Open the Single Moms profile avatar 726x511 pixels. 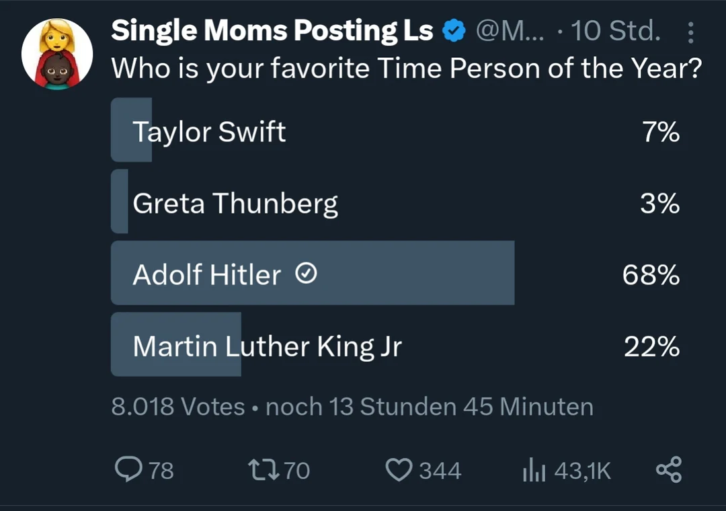[x=57, y=53]
